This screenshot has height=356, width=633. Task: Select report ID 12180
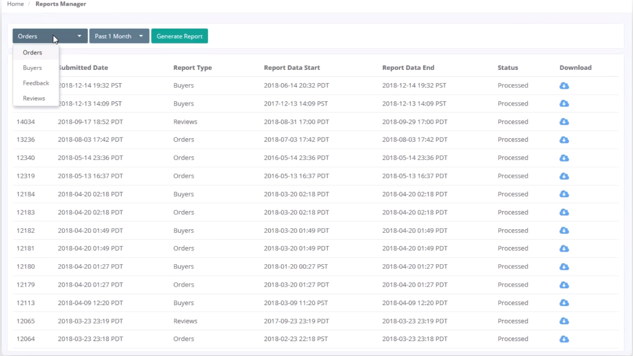tap(25, 267)
